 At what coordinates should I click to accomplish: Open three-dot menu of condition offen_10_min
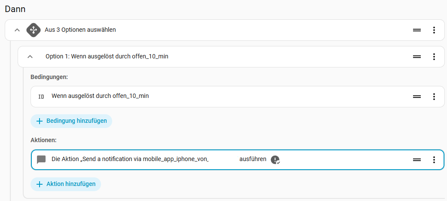click(434, 97)
